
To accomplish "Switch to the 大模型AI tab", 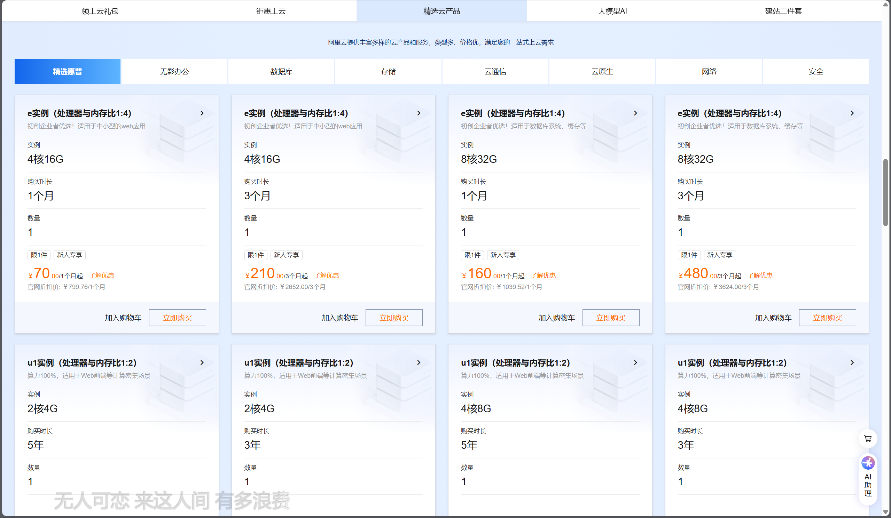I will pyautogui.click(x=612, y=11).
